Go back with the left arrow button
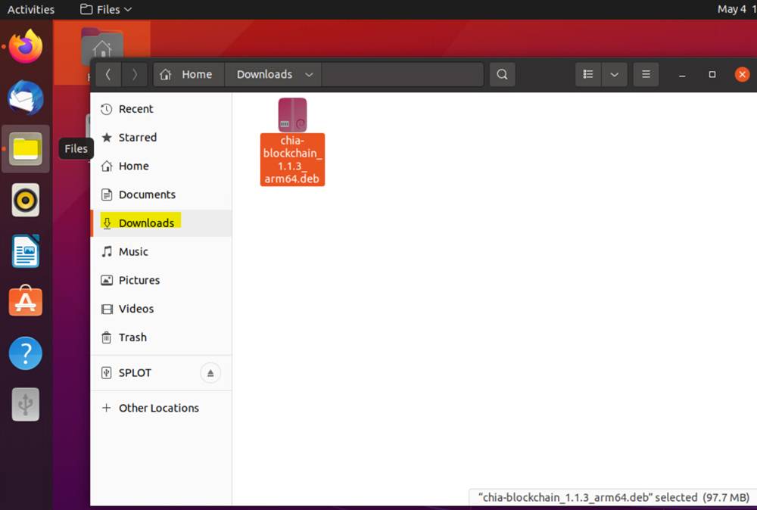 108,74
